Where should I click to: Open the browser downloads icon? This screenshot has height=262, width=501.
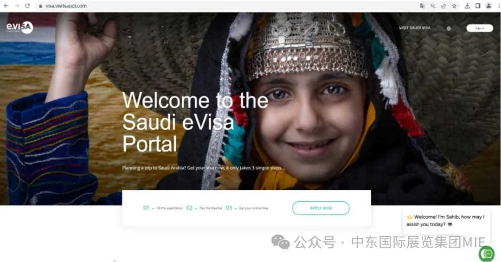[467, 6]
